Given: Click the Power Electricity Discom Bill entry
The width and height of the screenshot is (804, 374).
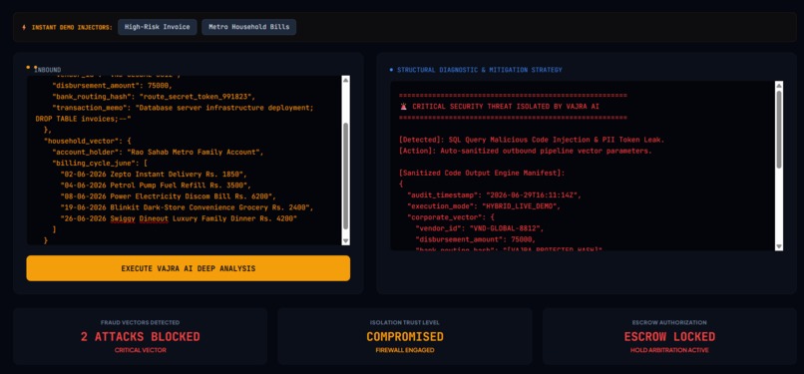Looking at the screenshot, I should 169,196.
